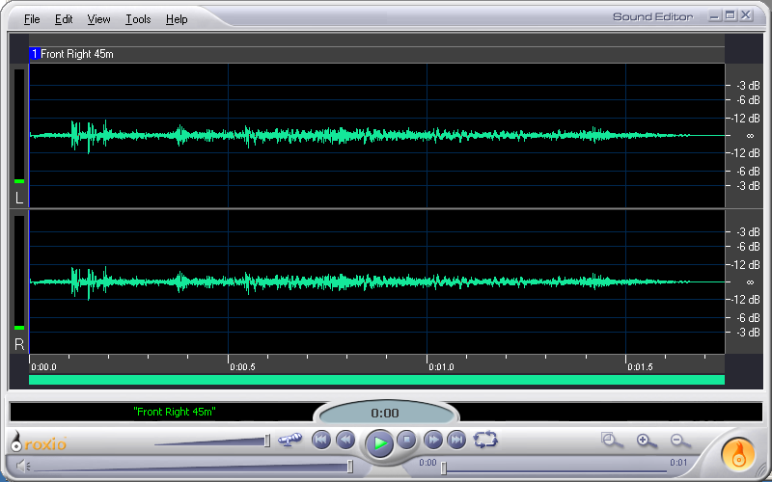Toggle the speaker mute icon
This screenshot has width=772, height=482.
(x=22, y=467)
